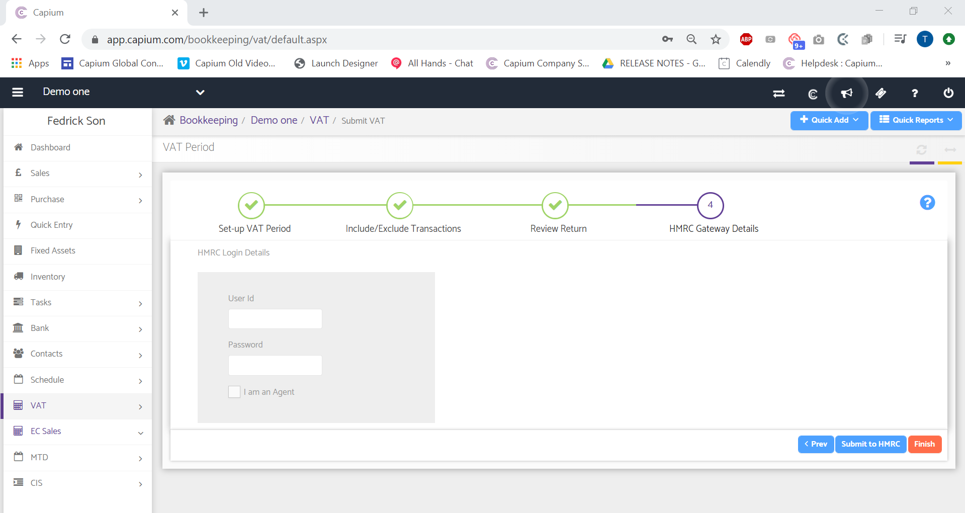Go to Demo one breadcrumb link
Screen dimensions: 965x513
point(274,120)
